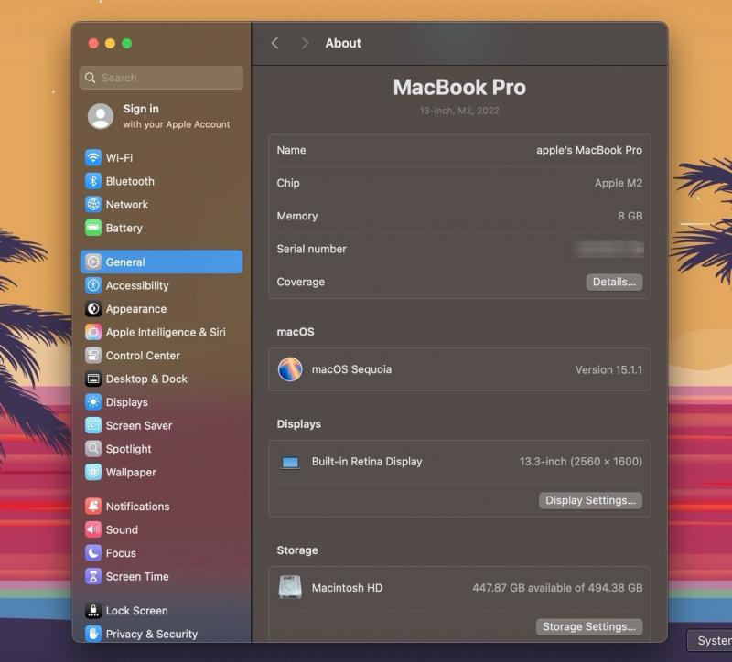Click the Serial number label

(311, 249)
